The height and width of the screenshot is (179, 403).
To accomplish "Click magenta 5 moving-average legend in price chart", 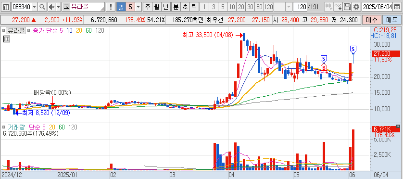I will (61, 31).
